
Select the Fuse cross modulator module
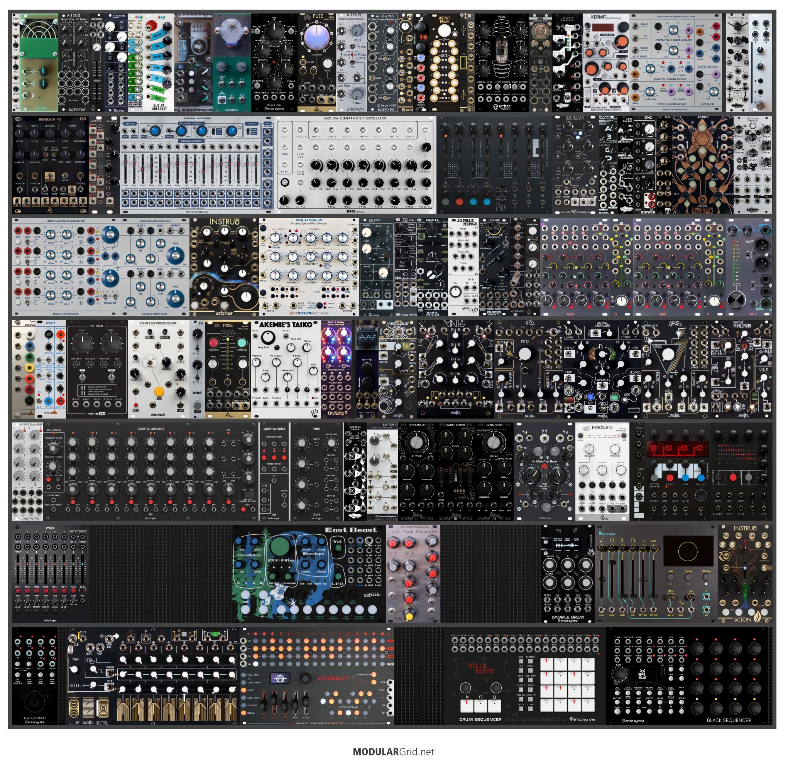click(x=317, y=63)
